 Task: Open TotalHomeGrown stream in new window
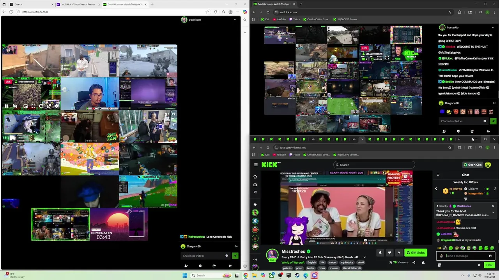pyautogui.click(x=49, y=106)
